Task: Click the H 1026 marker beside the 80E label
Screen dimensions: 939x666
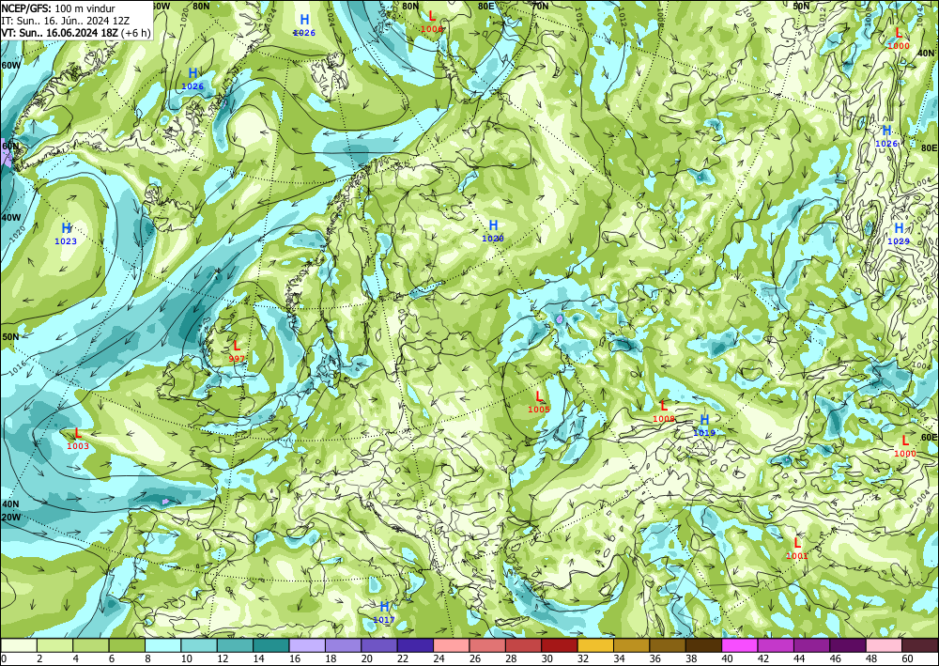Action: click(887, 136)
